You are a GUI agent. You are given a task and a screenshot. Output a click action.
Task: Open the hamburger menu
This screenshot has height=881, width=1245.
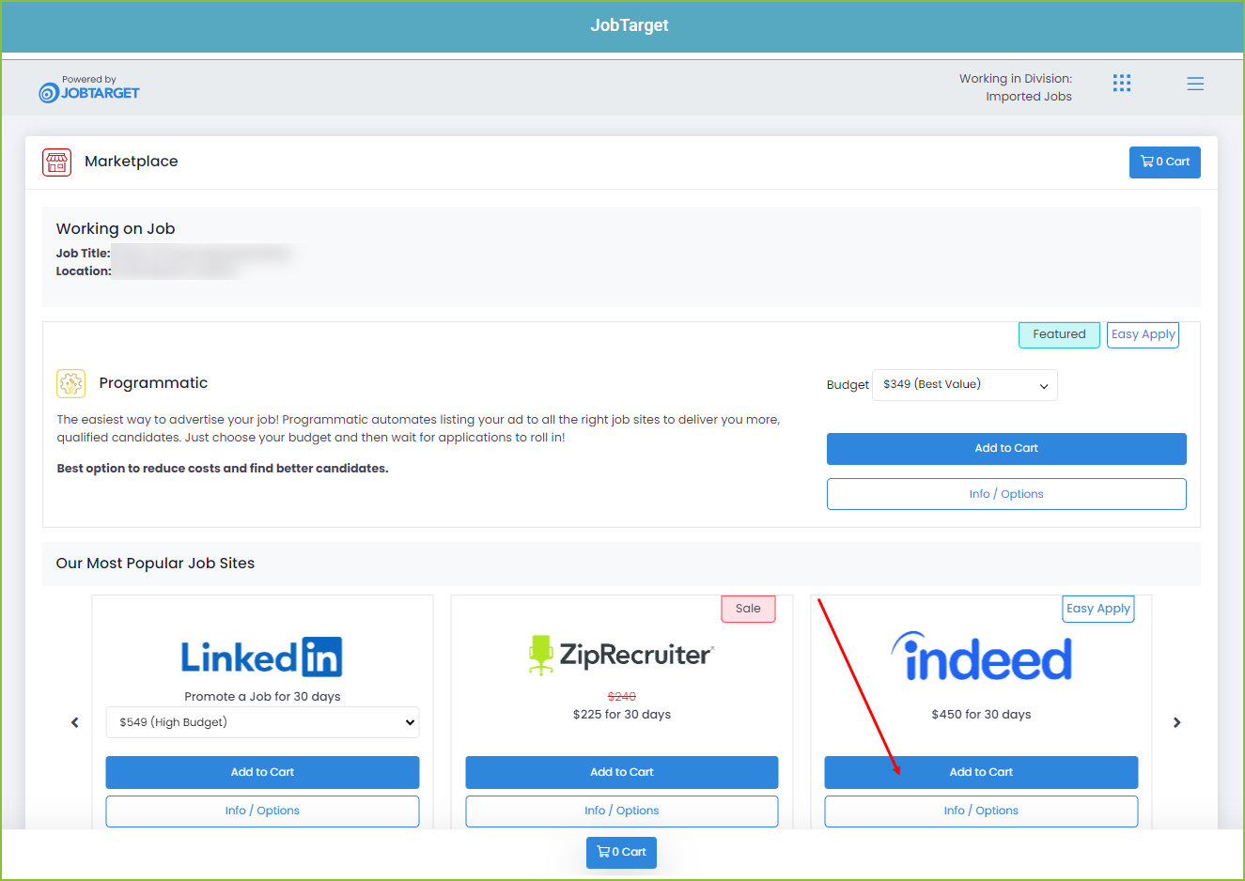[x=1195, y=84]
